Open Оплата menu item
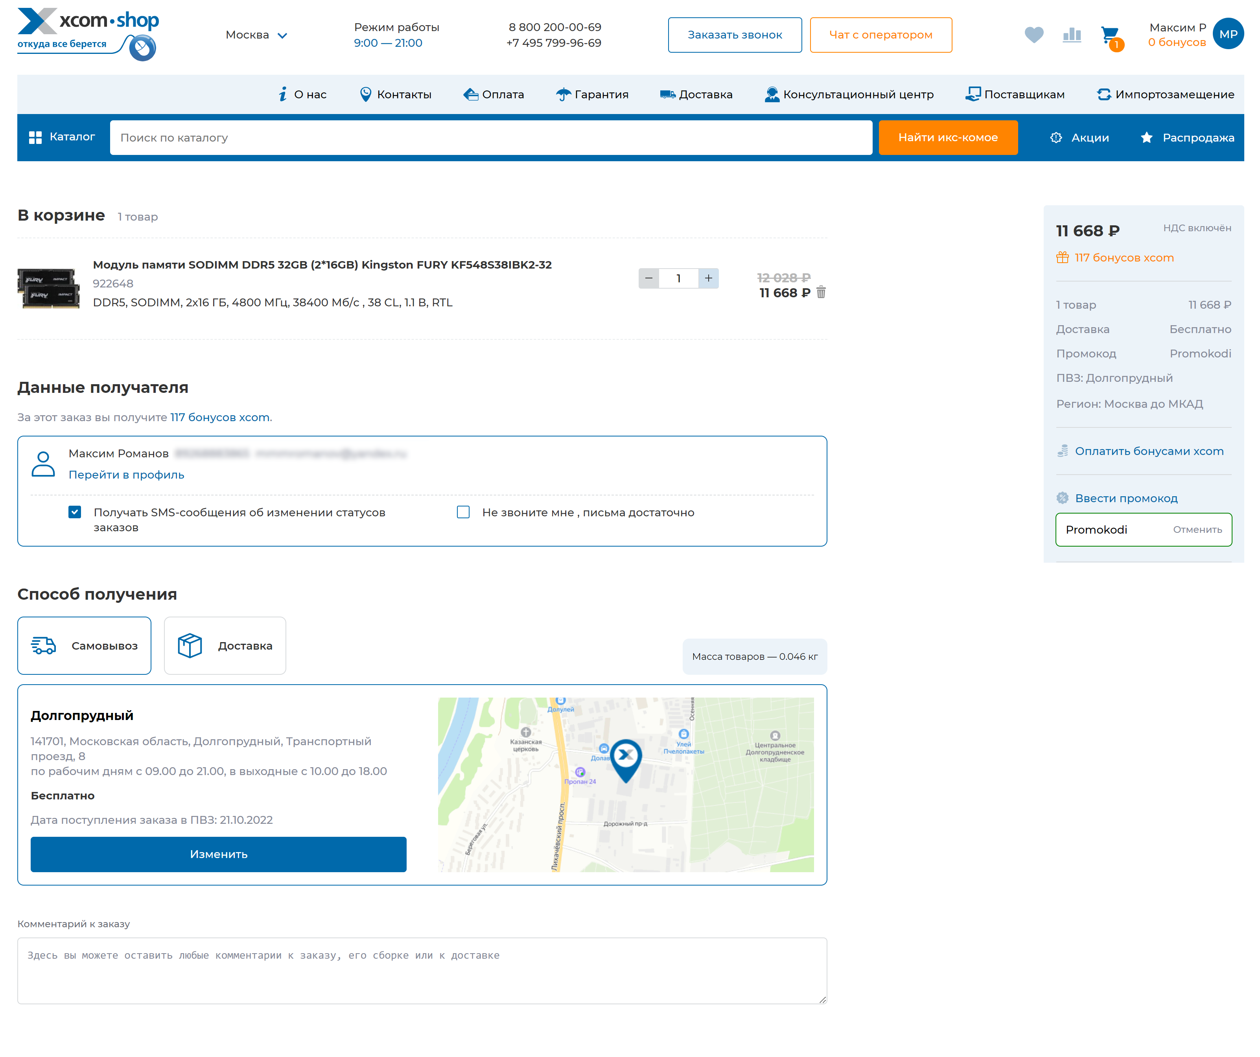Image resolution: width=1260 pixels, height=1057 pixels. pyautogui.click(x=494, y=94)
